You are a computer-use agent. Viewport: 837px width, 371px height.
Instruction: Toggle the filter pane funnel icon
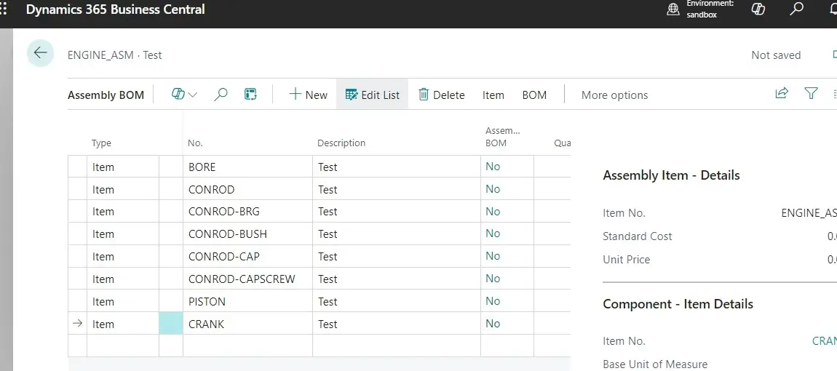(x=811, y=93)
